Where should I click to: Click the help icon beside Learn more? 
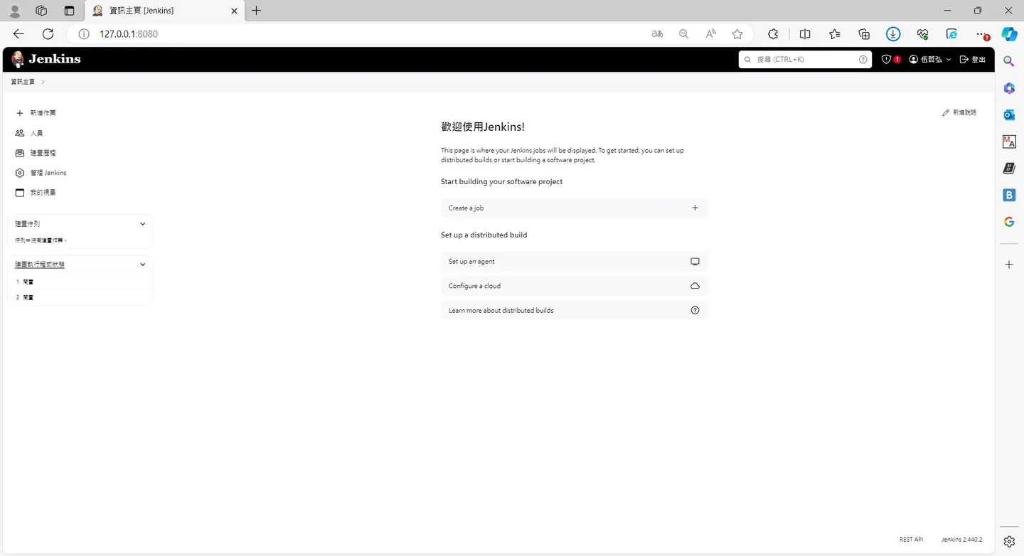pyautogui.click(x=695, y=310)
